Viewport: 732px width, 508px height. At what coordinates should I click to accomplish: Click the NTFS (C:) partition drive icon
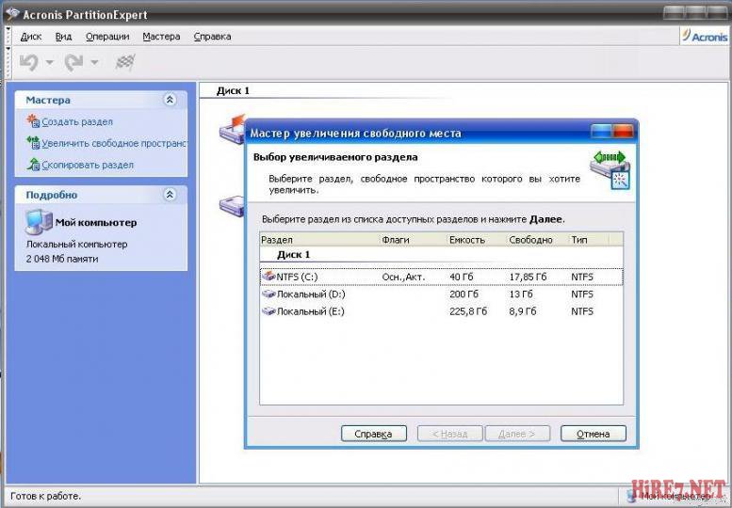268,277
